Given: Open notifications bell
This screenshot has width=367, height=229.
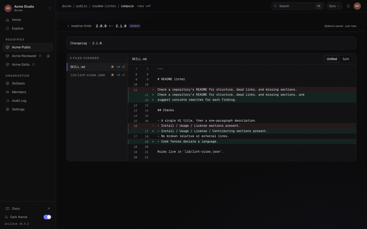Looking at the screenshot, I should point(348,6).
